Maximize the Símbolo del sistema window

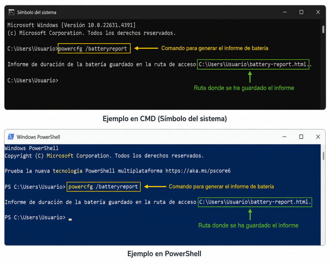(x=301, y=12)
